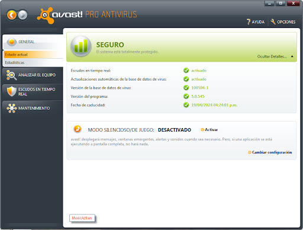Viewport: 303px width, 230px height.
Task: Click the Ayuda help link
Action: tap(258, 22)
